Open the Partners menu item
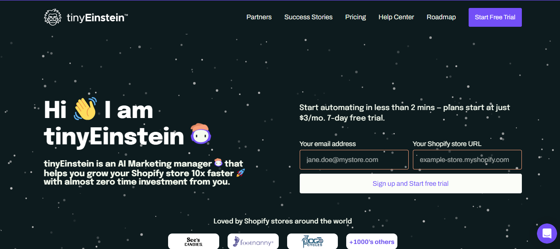Viewport: 560px width, 249px height. 259,17
